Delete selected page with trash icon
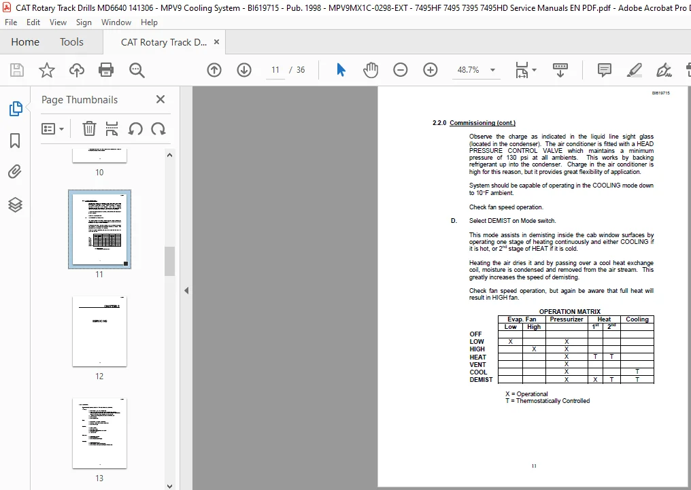The width and height of the screenshot is (691, 490). (x=89, y=129)
